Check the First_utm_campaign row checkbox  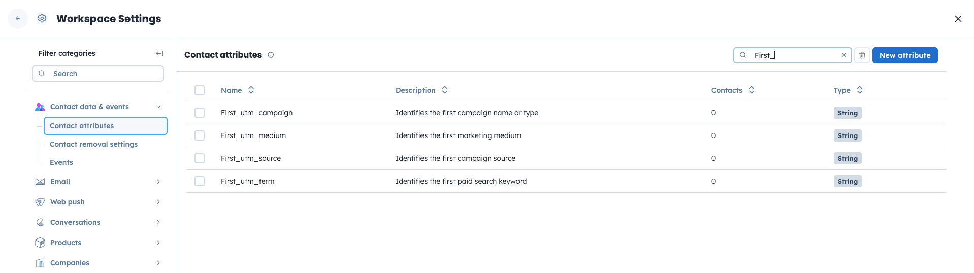200,113
